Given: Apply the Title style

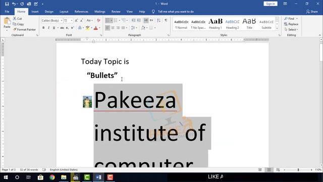Looking at the screenshot, I should tap(249, 24).
